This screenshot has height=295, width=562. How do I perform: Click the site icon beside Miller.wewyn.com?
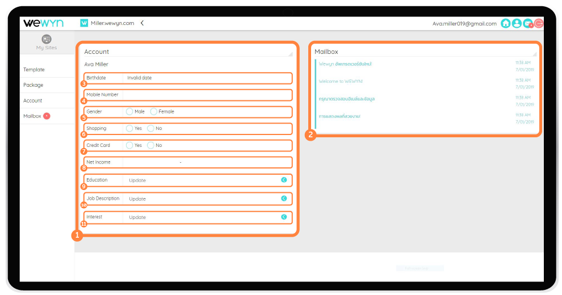click(84, 23)
